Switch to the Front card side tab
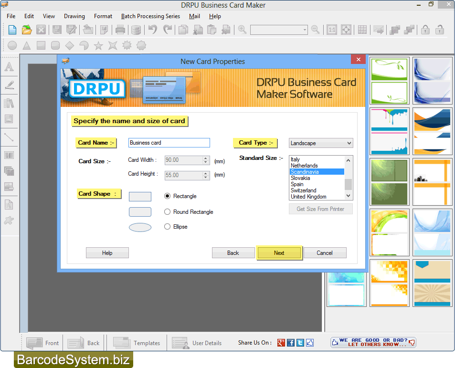Screen dimensions: 455x368 (42, 343)
